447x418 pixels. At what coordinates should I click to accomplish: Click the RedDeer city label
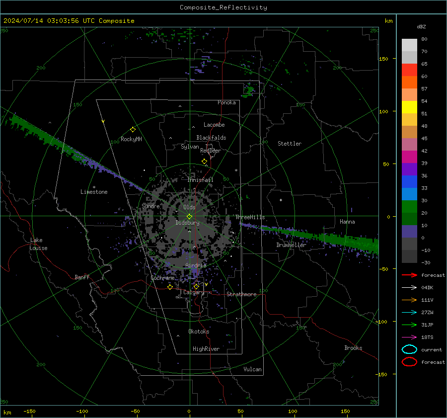click(211, 151)
